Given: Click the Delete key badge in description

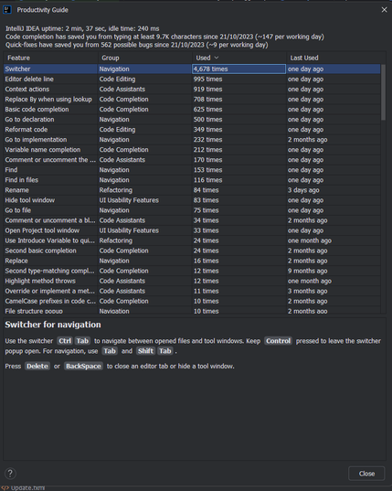Looking at the screenshot, I should [37, 366].
